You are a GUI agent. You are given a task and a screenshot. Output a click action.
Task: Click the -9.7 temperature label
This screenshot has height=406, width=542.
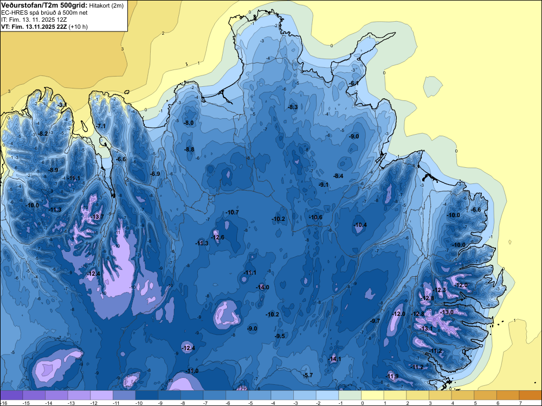(376, 321)
